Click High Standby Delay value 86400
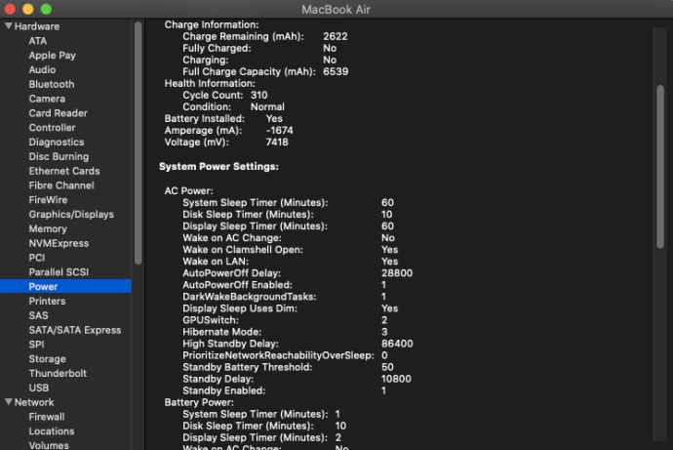673x450 pixels. coord(397,344)
